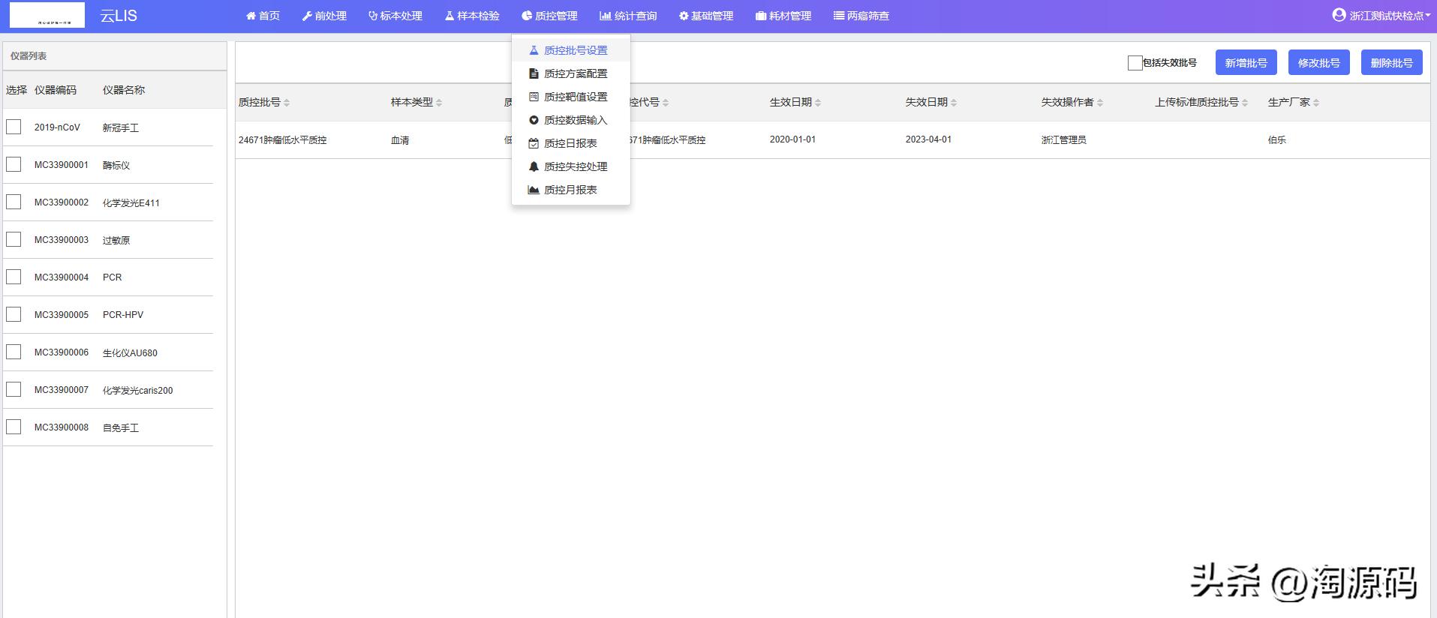Sort by 失效操作者 column arrows
This screenshot has height=618, width=1437.
click(1100, 103)
